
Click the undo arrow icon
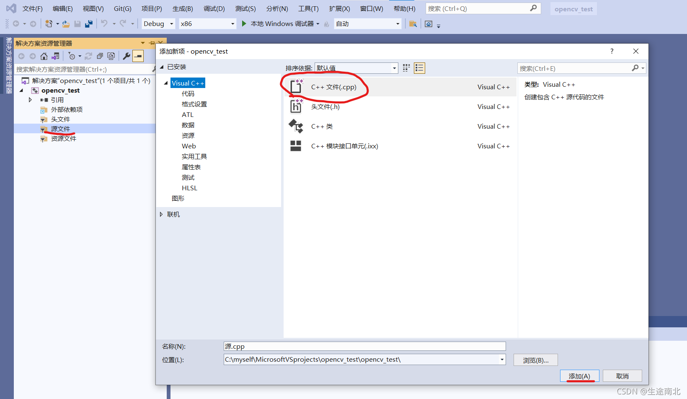point(104,23)
